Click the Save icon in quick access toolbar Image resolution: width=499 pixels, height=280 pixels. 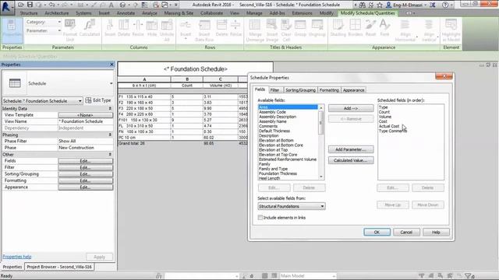[30, 5]
